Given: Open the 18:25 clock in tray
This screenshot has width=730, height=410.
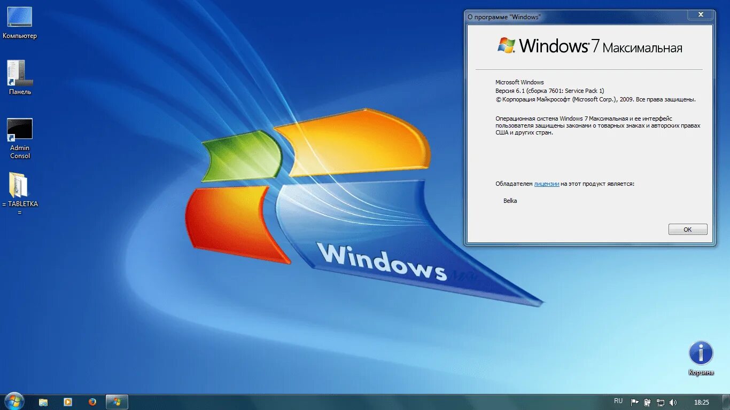Looking at the screenshot, I should [701, 402].
